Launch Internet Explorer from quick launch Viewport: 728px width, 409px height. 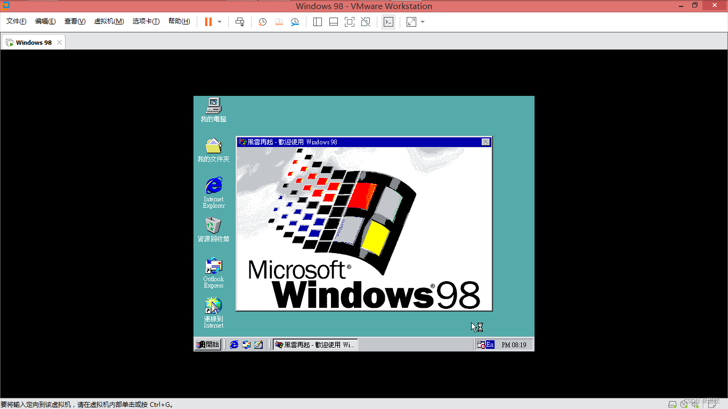pos(233,345)
